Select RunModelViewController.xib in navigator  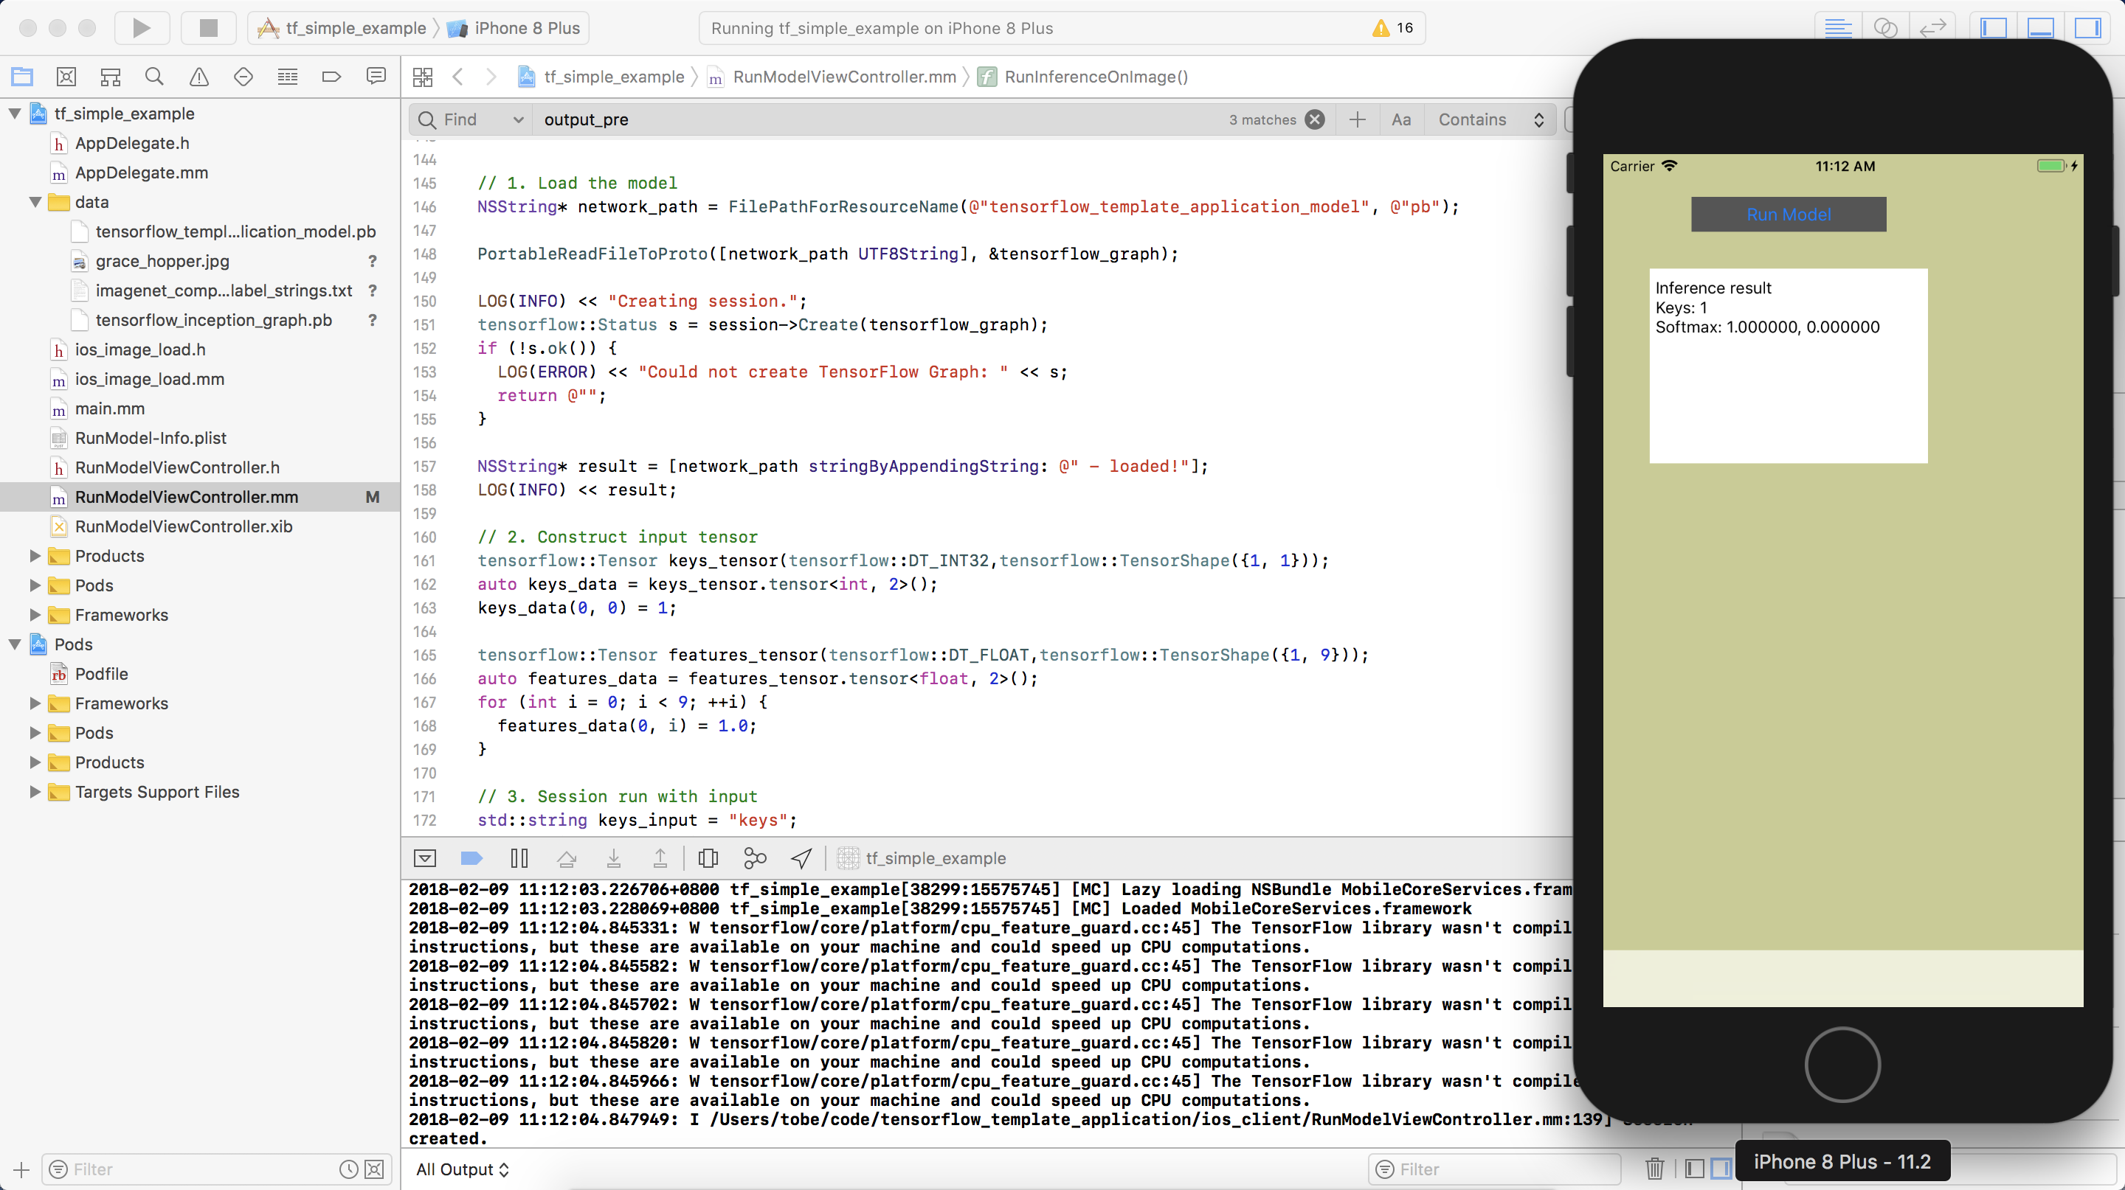183,526
